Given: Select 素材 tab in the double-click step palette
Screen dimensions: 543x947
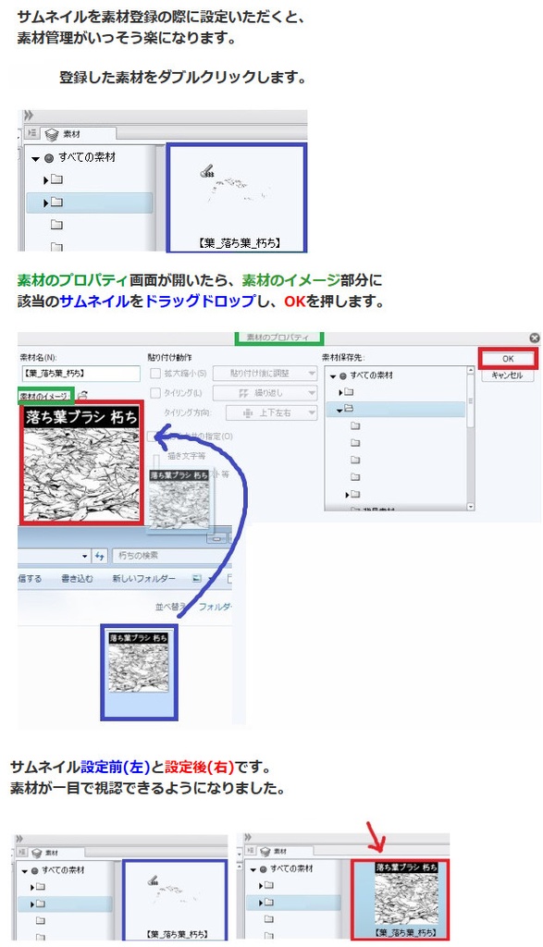Looking at the screenshot, I should [79, 133].
